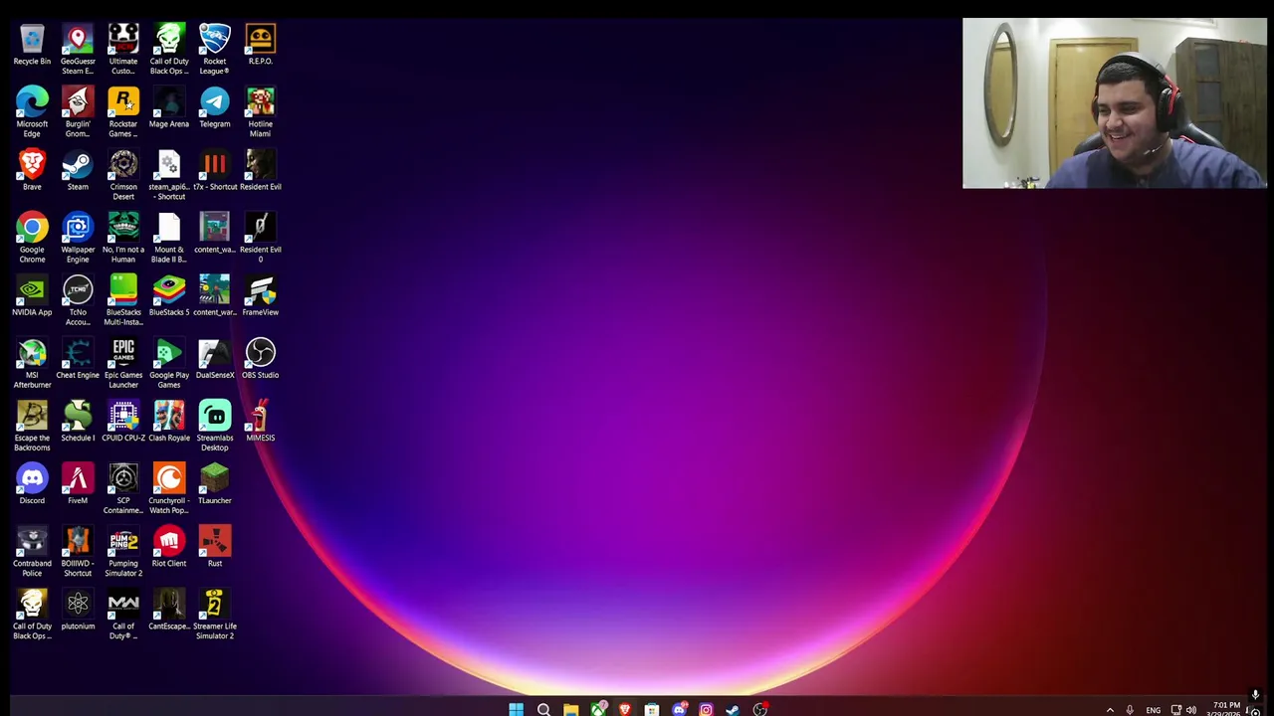Open the Steam desktop shortcut
Image resolution: width=1274 pixels, height=716 pixels.
[x=78, y=171]
